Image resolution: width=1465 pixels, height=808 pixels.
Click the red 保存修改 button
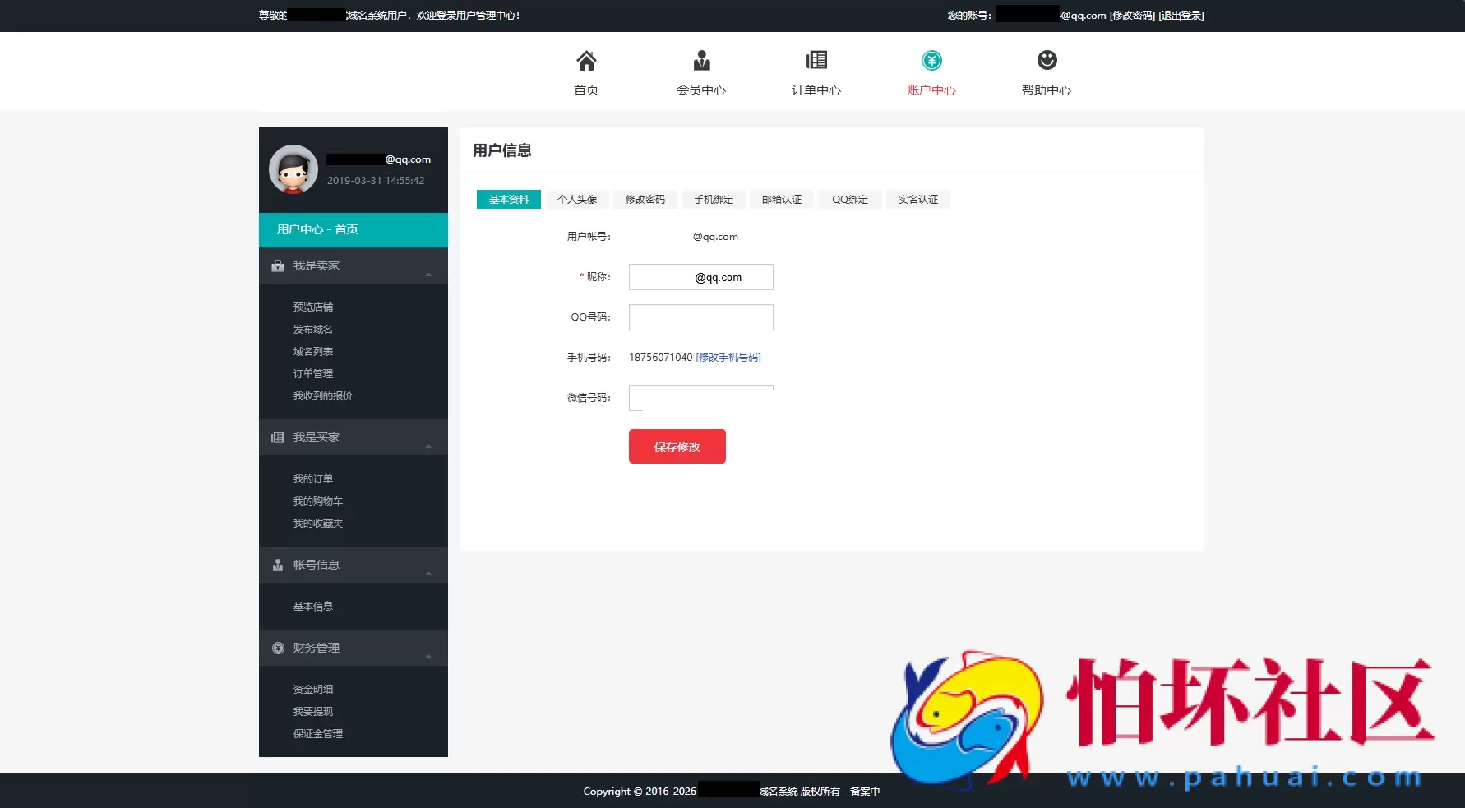677,446
